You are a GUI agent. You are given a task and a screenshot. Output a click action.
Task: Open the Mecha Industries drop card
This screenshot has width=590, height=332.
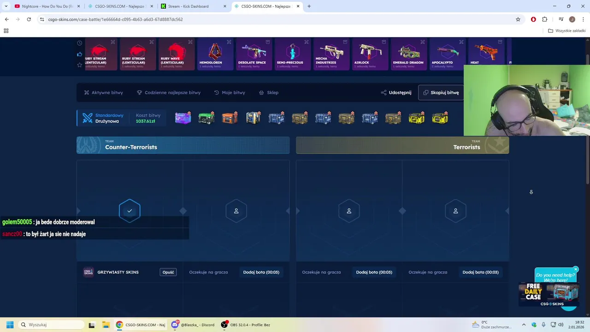pyautogui.click(x=331, y=54)
